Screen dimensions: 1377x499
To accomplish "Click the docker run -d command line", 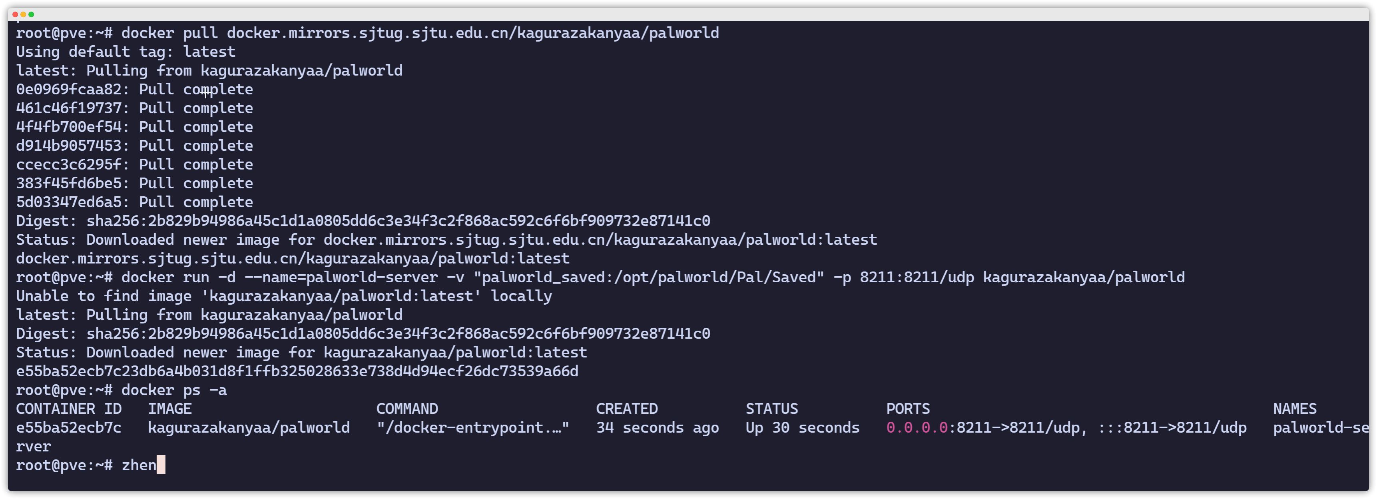I will click(600, 277).
